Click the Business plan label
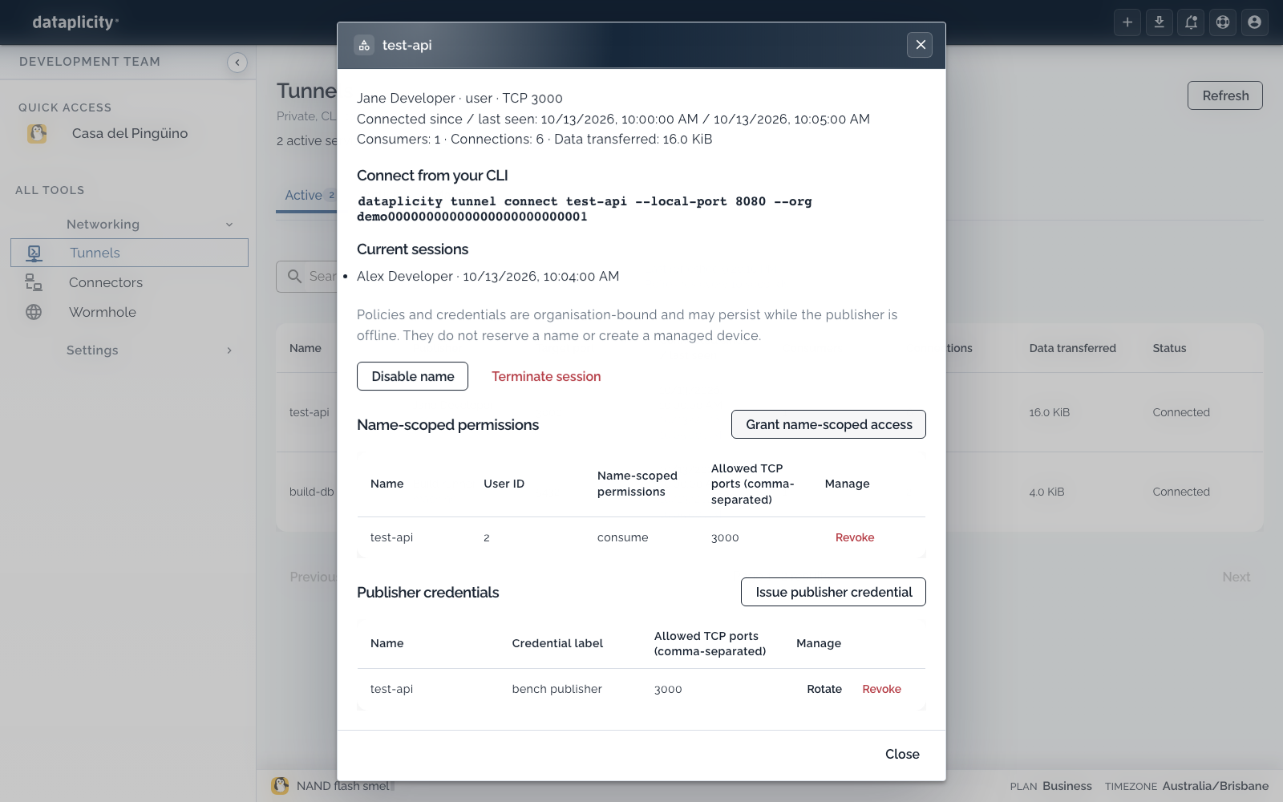Image resolution: width=1283 pixels, height=802 pixels. pos(1067,786)
